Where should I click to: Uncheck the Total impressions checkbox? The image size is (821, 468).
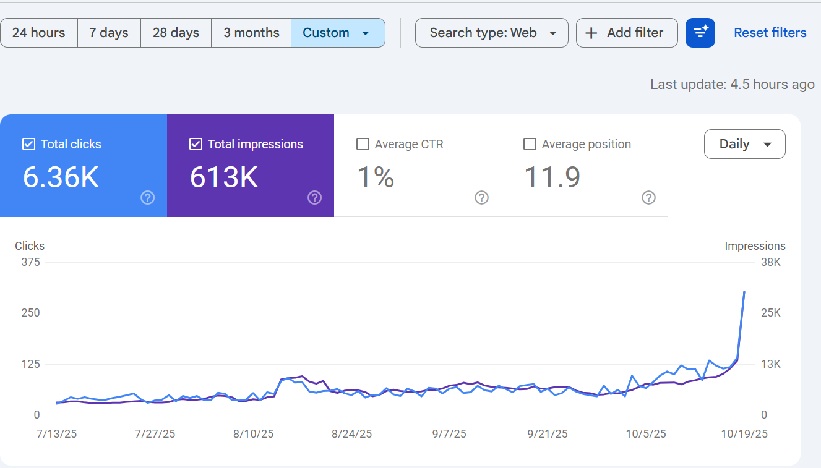196,144
